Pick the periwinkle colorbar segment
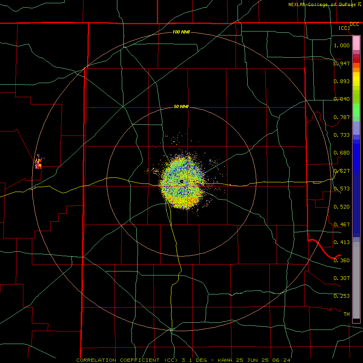 point(356,128)
